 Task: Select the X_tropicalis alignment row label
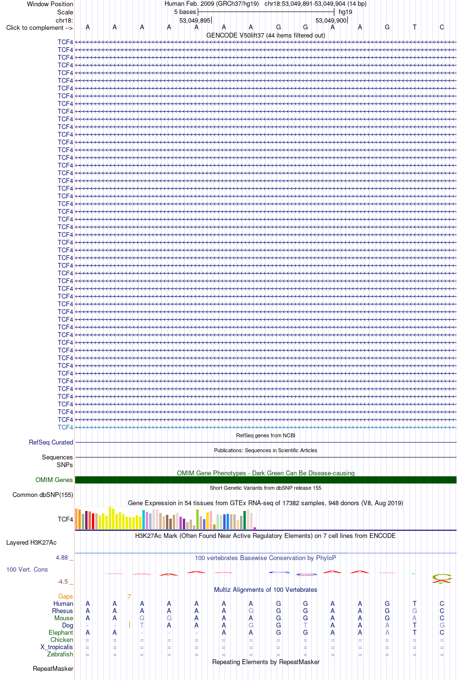[x=57, y=647]
